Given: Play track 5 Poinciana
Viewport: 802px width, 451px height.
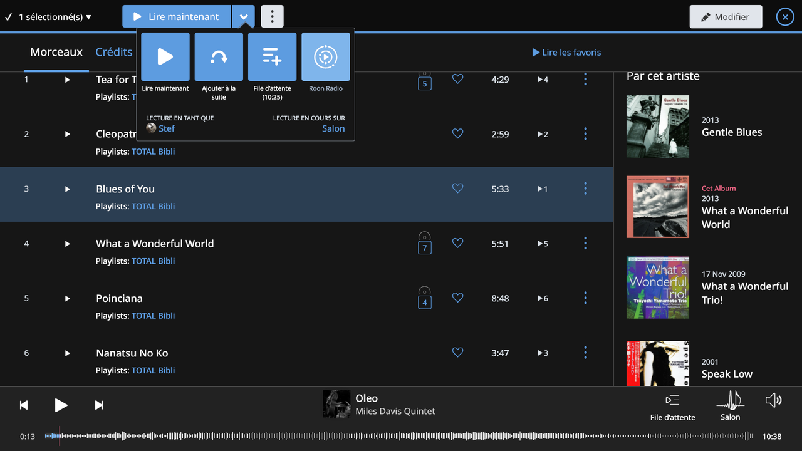Looking at the screenshot, I should pos(68,298).
